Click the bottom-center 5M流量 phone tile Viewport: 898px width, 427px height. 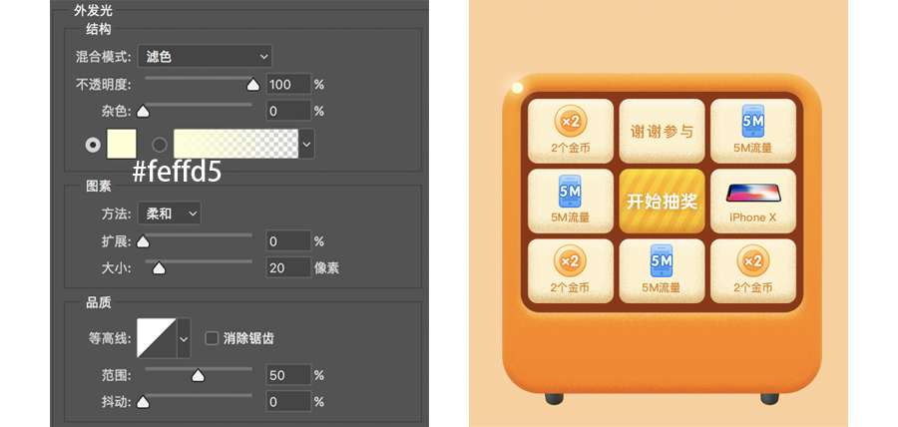662,271
